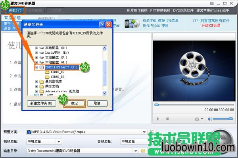Select 本地磁盘 (F:) in the tree
238x158 pixels.
click(x=56, y=58)
